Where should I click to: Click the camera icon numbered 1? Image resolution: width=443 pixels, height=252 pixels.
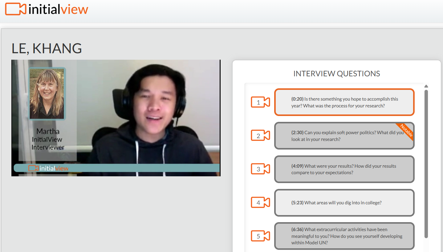pyautogui.click(x=260, y=102)
